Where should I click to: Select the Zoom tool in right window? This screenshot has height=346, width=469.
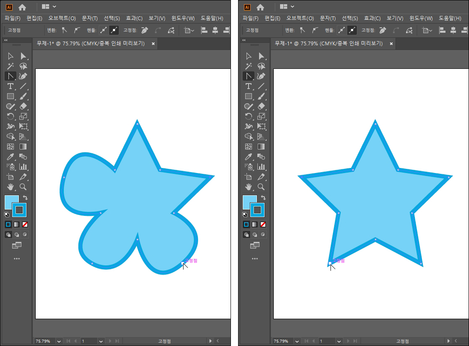click(261, 187)
